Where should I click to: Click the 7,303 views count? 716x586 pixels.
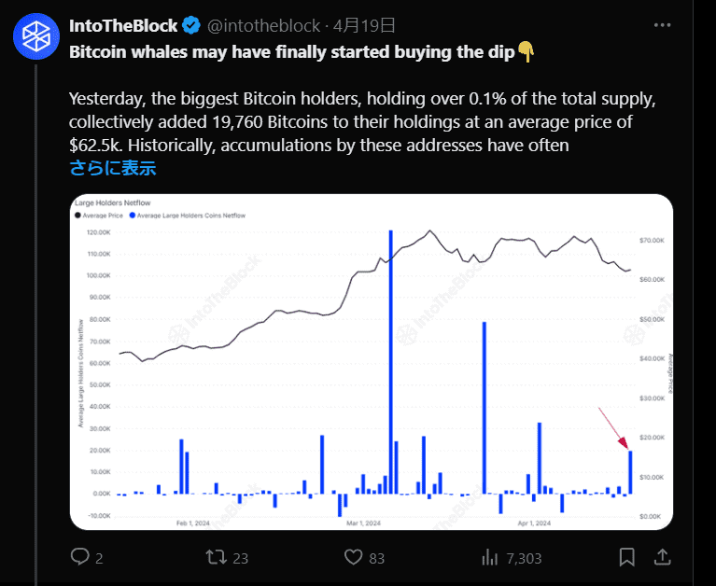click(x=524, y=558)
